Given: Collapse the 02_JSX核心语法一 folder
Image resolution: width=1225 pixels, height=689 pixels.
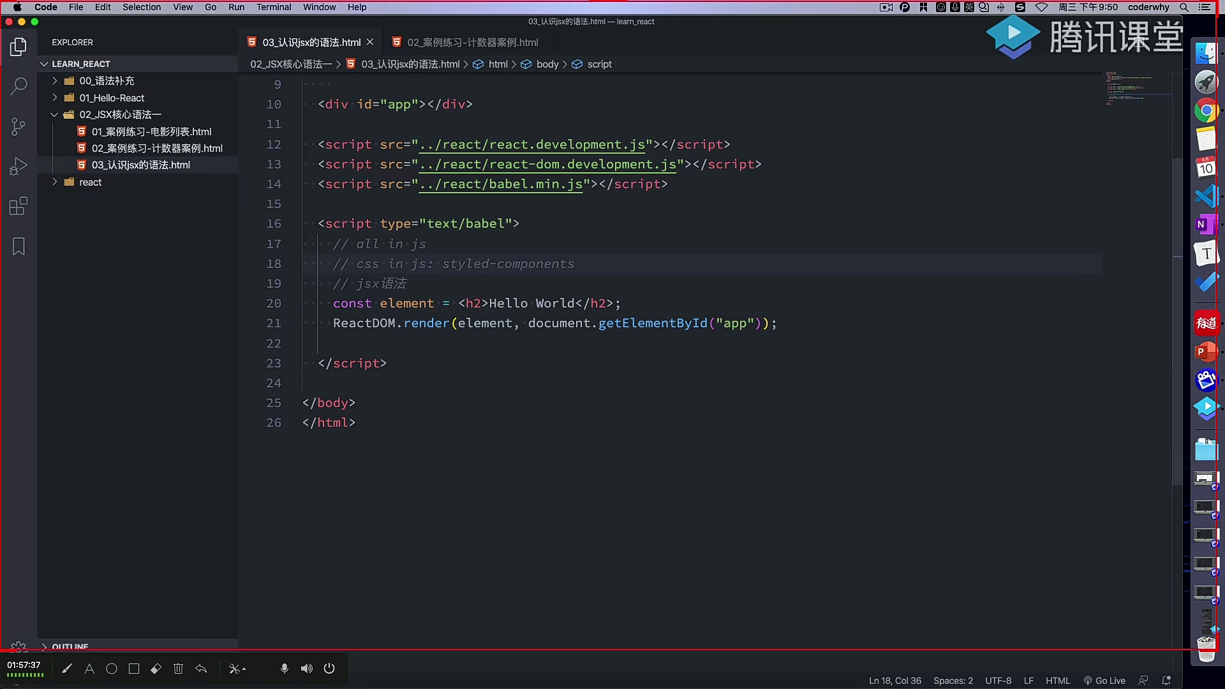Looking at the screenshot, I should (x=137, y=115).
